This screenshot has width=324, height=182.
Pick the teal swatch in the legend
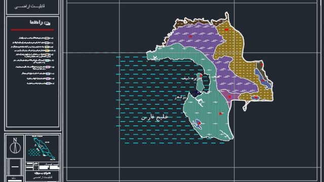47,61
